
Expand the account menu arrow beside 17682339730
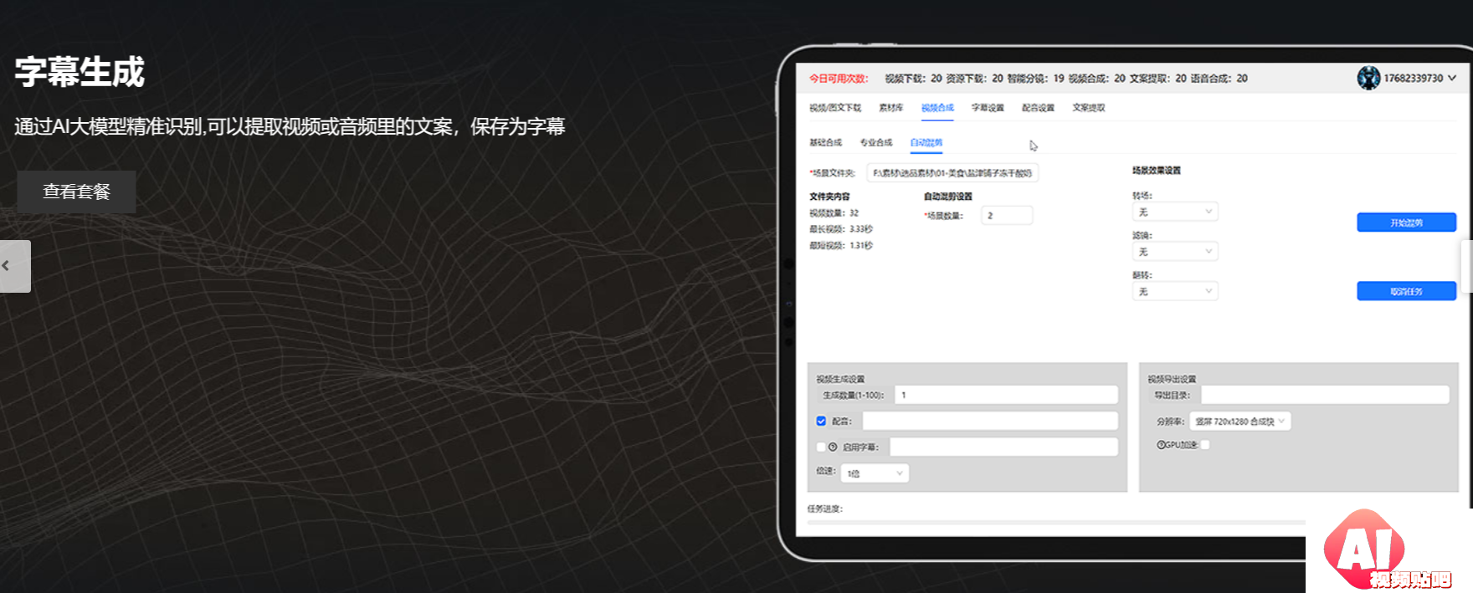[1452, 78]
